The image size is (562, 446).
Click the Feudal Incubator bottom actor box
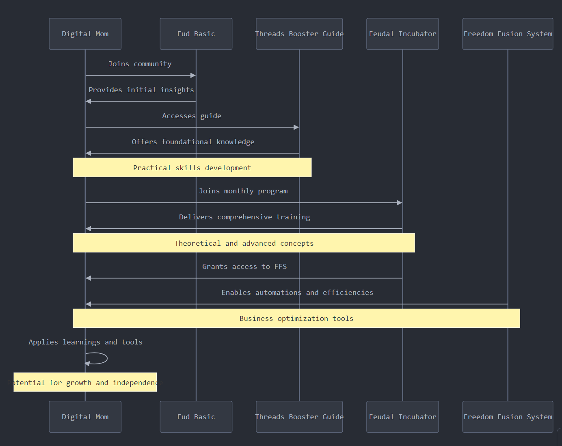(x=402, y=416)
